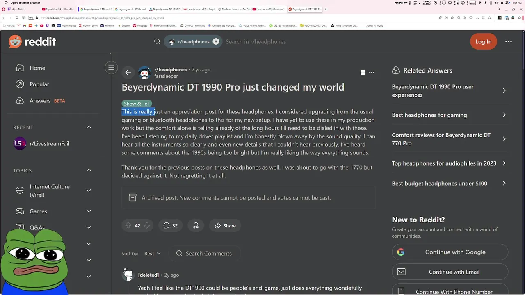Expand the Games topic
Viewport: 525px width, 295px height.
(89, 211)
